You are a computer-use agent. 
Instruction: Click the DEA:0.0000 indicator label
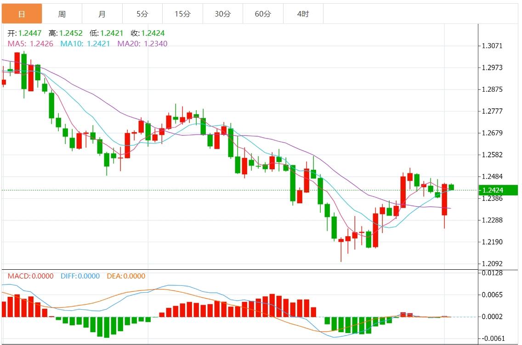click(126, 276)
